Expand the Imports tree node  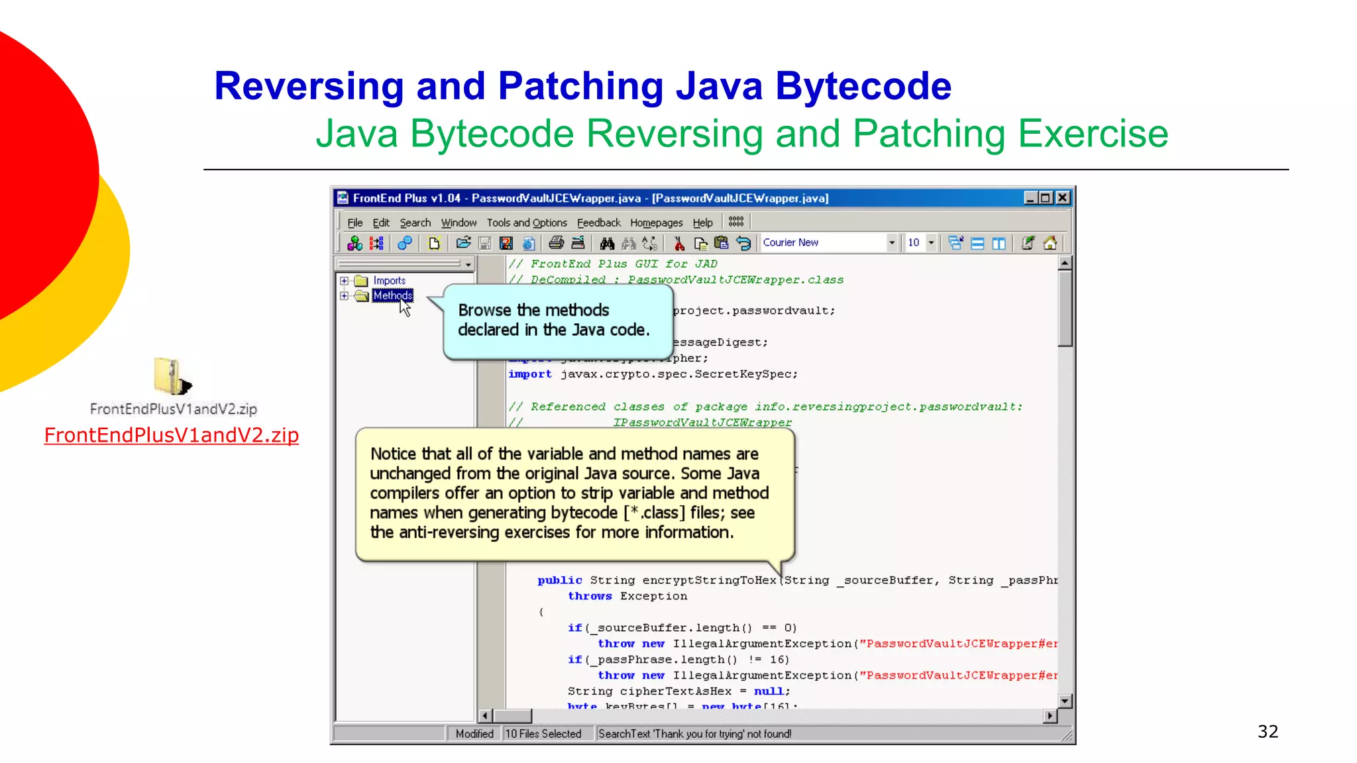(x=344, y=281)
